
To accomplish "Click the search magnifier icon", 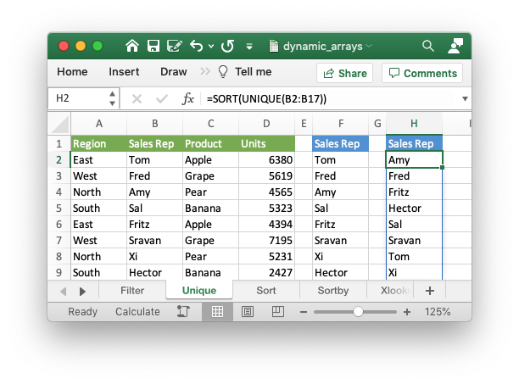I will [428, 46].
